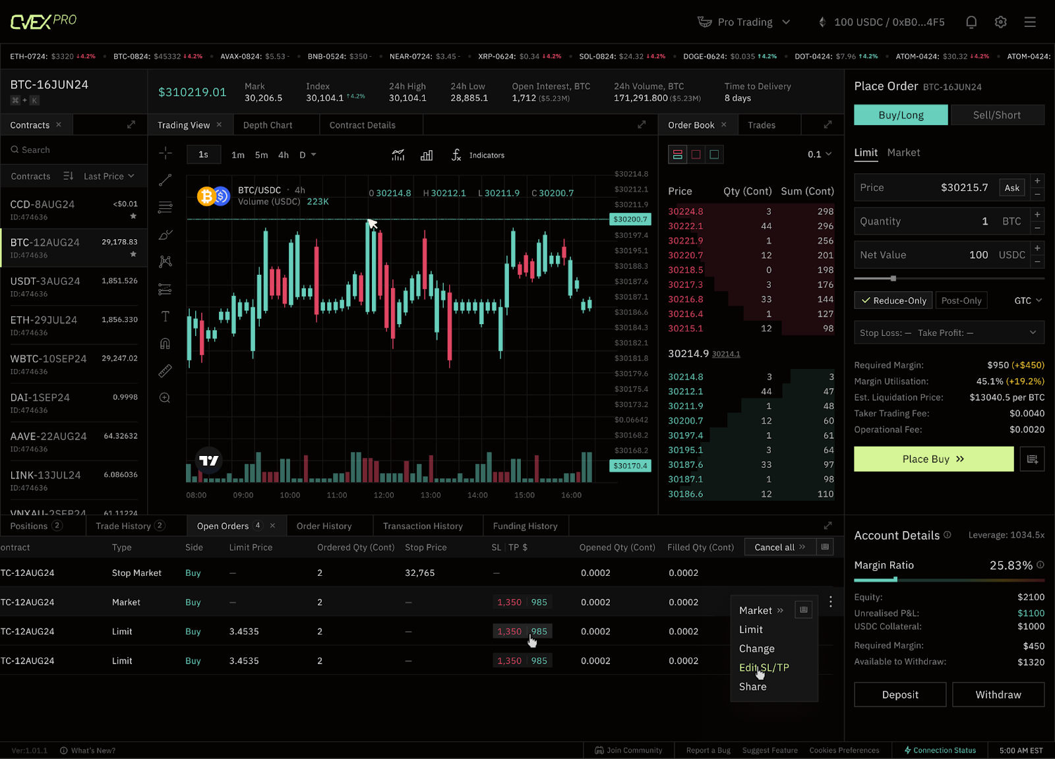The height and width of the screenshot is (759, 1055).
Task: Open the notifications bell
Action: [x=971, y=22]
